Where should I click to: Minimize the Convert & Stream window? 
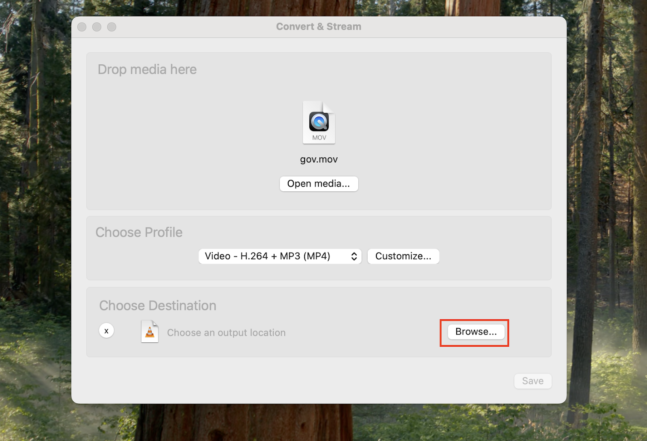(97, 27)
